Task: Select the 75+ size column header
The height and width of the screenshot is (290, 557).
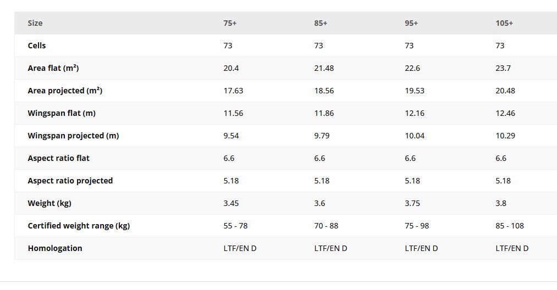Action: [x=230, y=23]
